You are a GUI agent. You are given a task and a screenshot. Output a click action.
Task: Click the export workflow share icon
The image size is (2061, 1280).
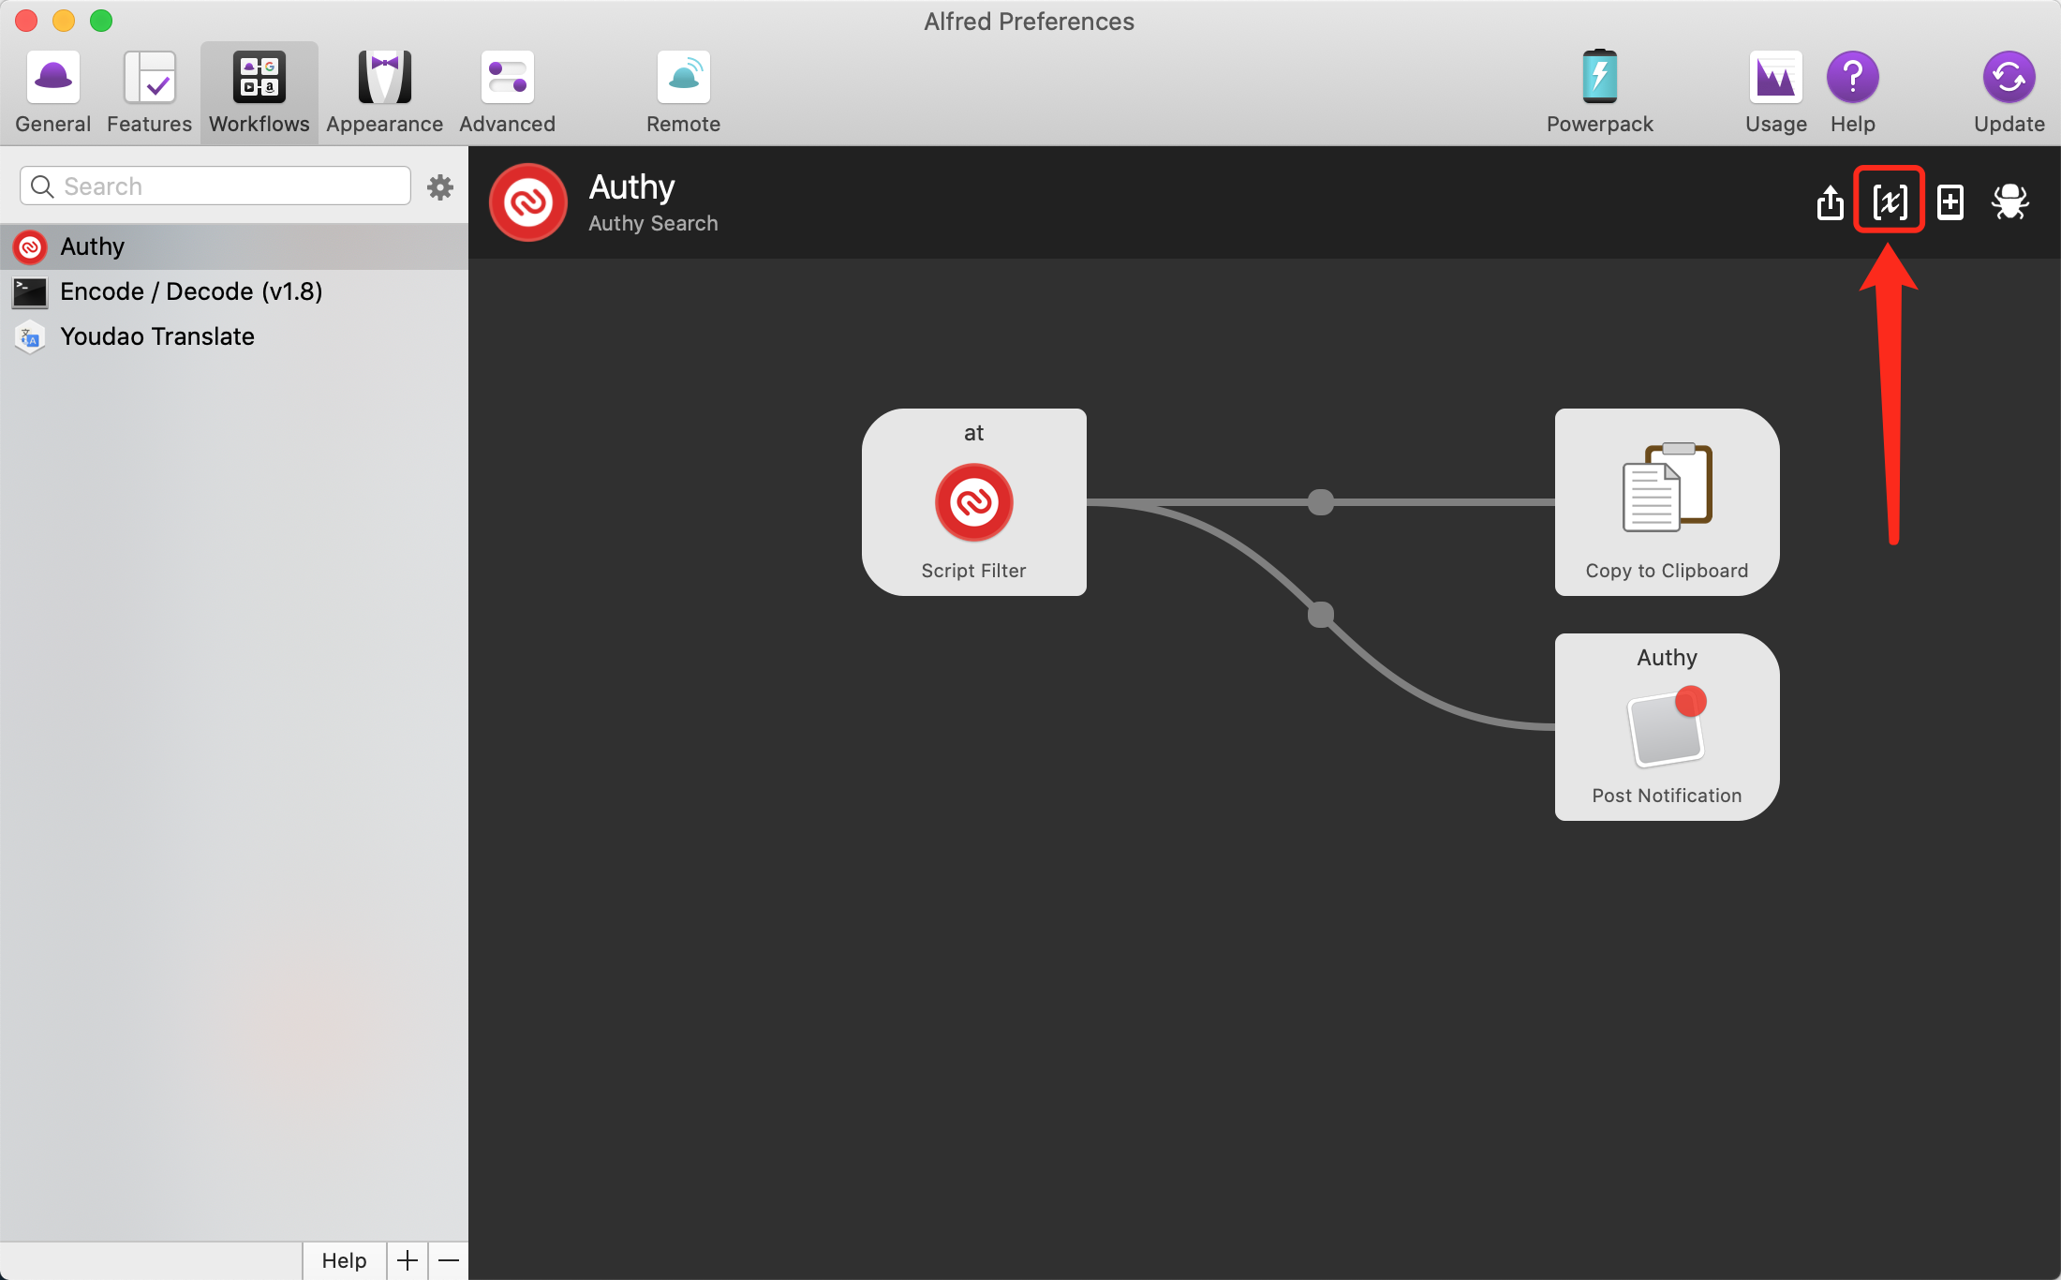click(1830, 202)
